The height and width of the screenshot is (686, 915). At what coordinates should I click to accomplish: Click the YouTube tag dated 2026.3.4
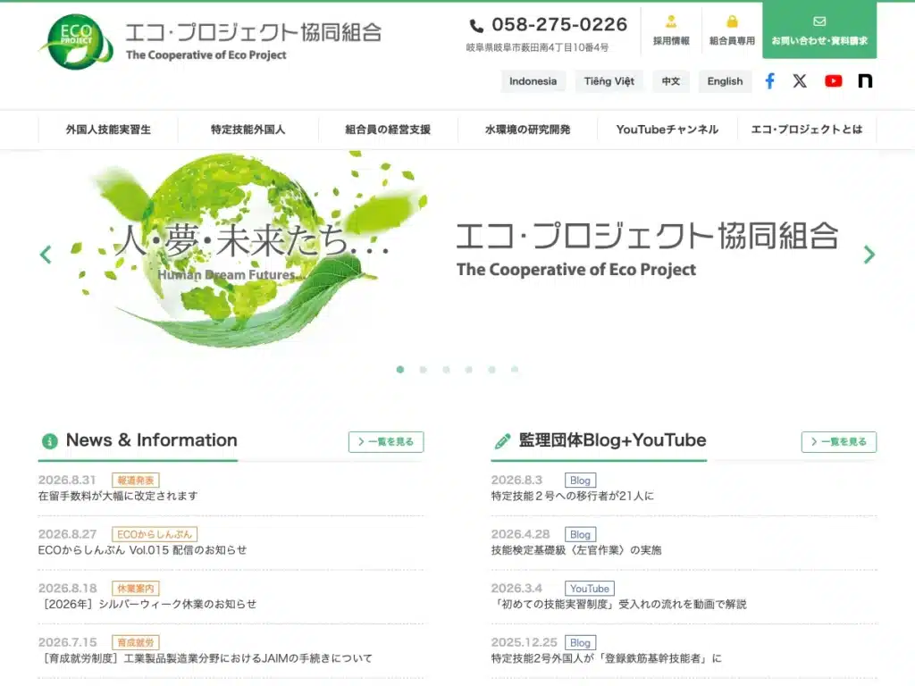[590, 589]
